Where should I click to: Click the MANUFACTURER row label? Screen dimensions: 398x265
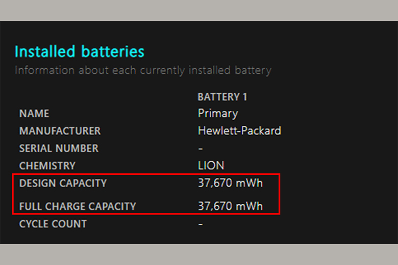[x=60, y=131]
